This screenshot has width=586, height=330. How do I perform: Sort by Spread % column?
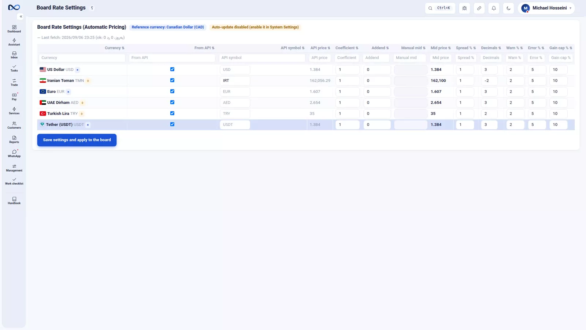coord(466,48)
